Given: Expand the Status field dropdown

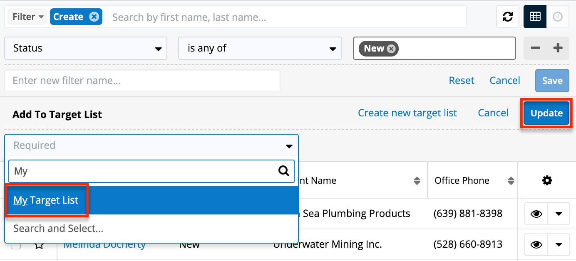Looking at the screenshot, I should tap(85, 48).
